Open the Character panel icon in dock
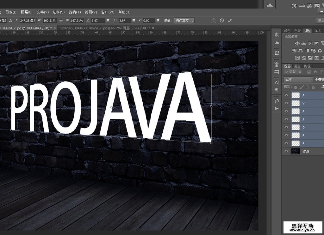324x235 pixels. 277,83
